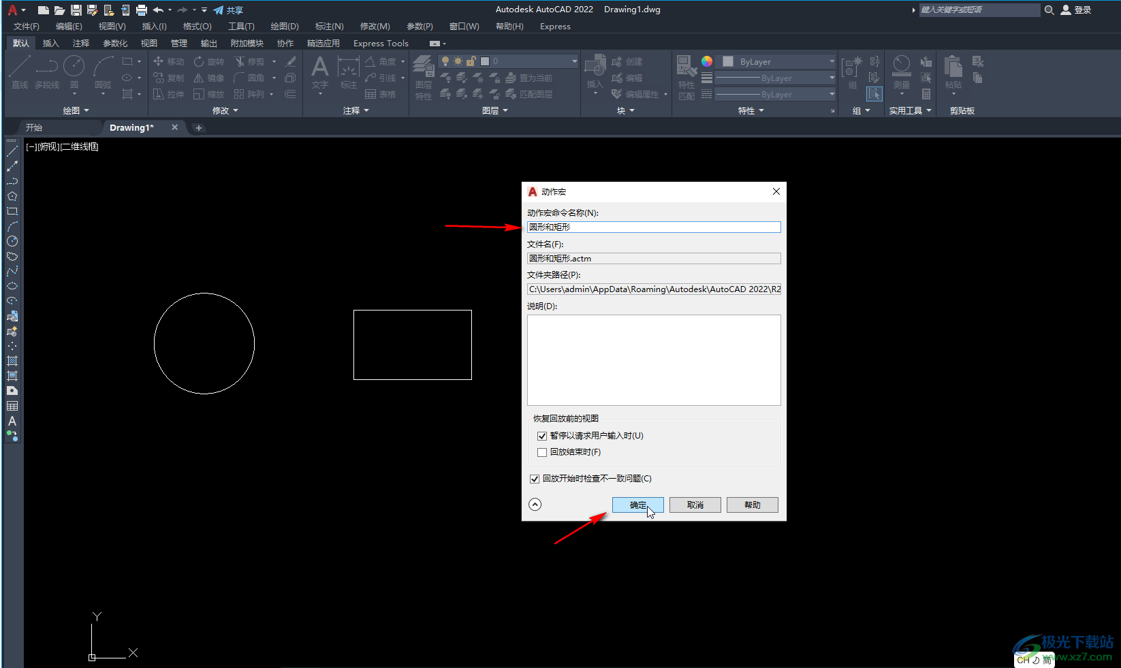This screenshot has height=668, width=1121.
Task: Click the Match Properties icon
Action: pos(686,78)
